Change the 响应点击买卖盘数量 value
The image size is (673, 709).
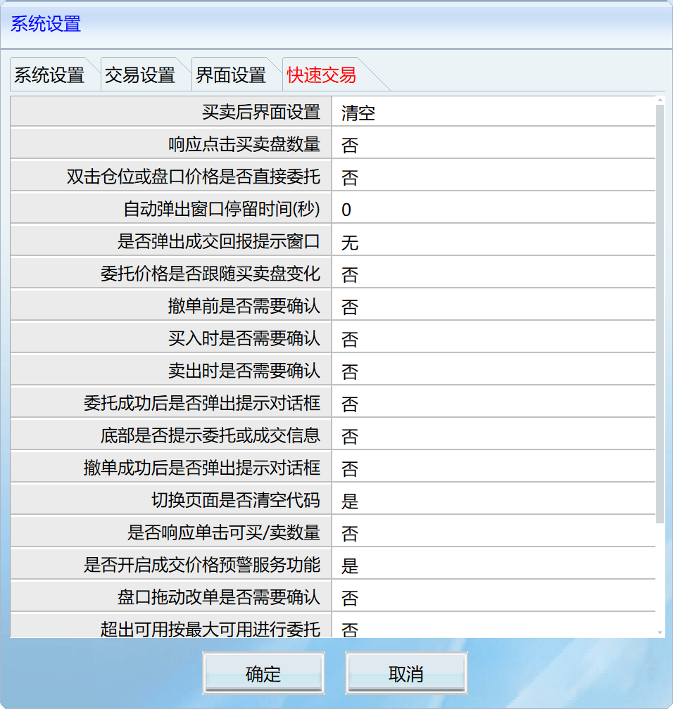(x=493, y=145)
